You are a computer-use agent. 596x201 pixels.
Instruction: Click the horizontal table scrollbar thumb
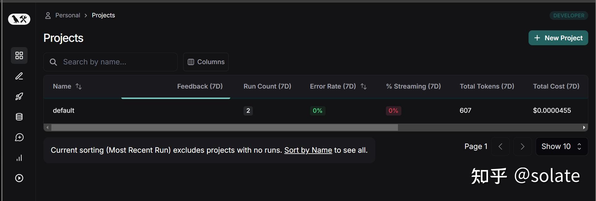click(224, 128)
